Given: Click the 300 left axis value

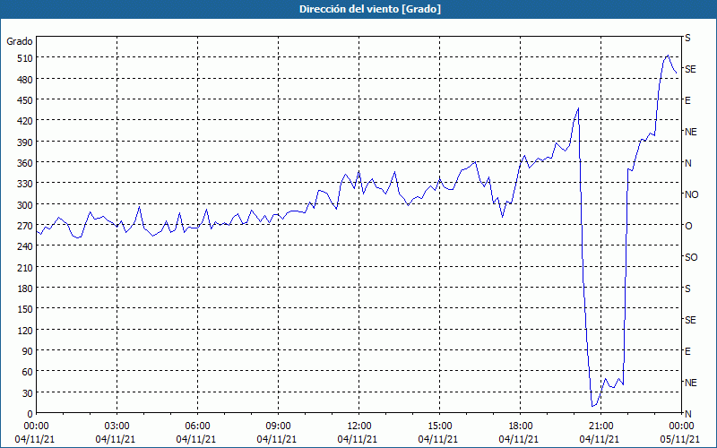Looking at the screenshot, I should click(25, 205).
